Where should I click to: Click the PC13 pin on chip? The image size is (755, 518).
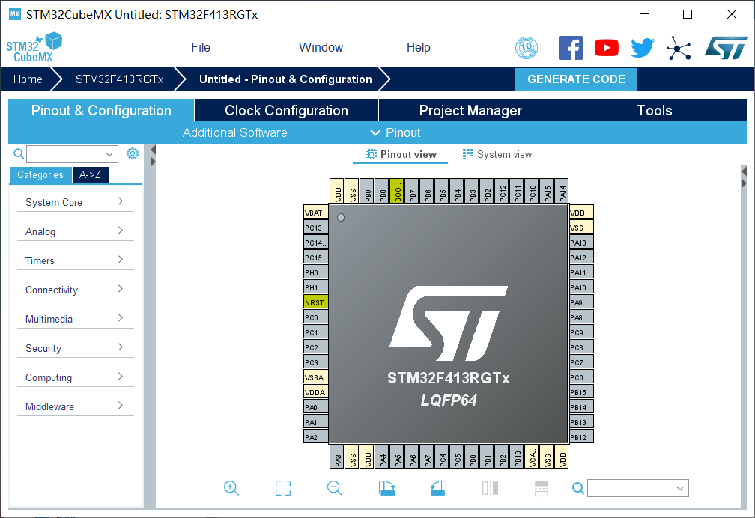point(316,228)
